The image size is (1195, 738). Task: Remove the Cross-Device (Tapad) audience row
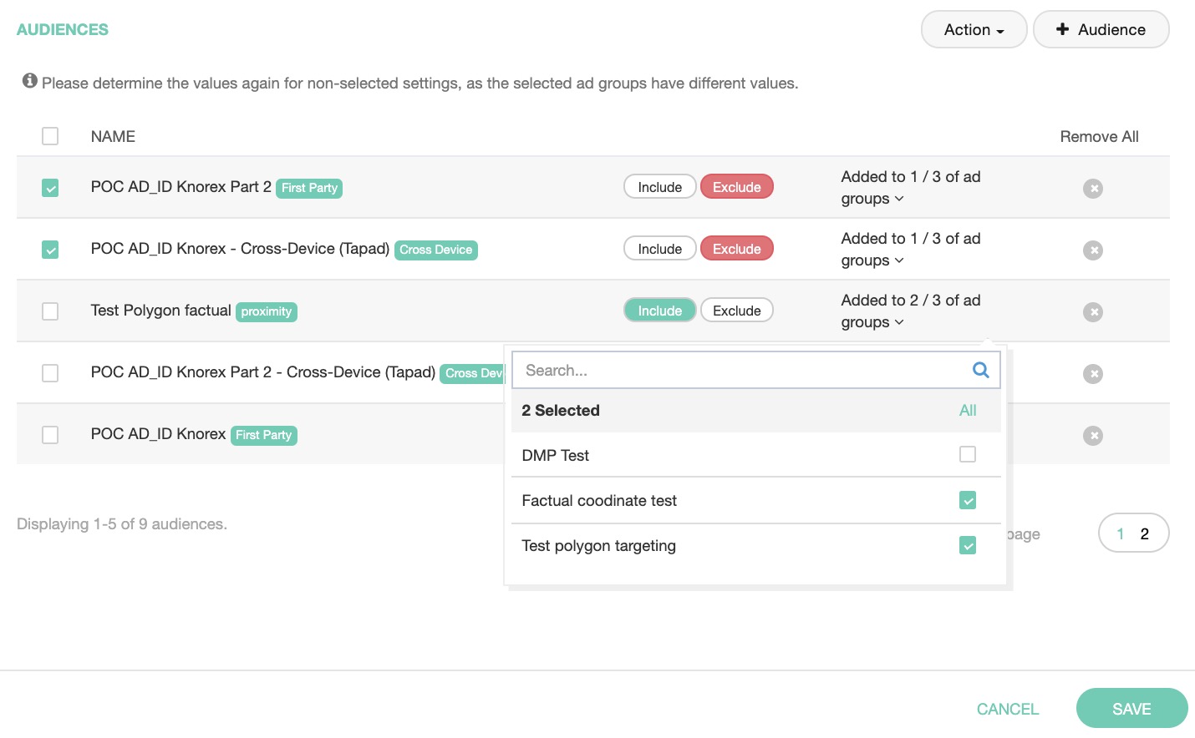click(x=1092, y=250)
